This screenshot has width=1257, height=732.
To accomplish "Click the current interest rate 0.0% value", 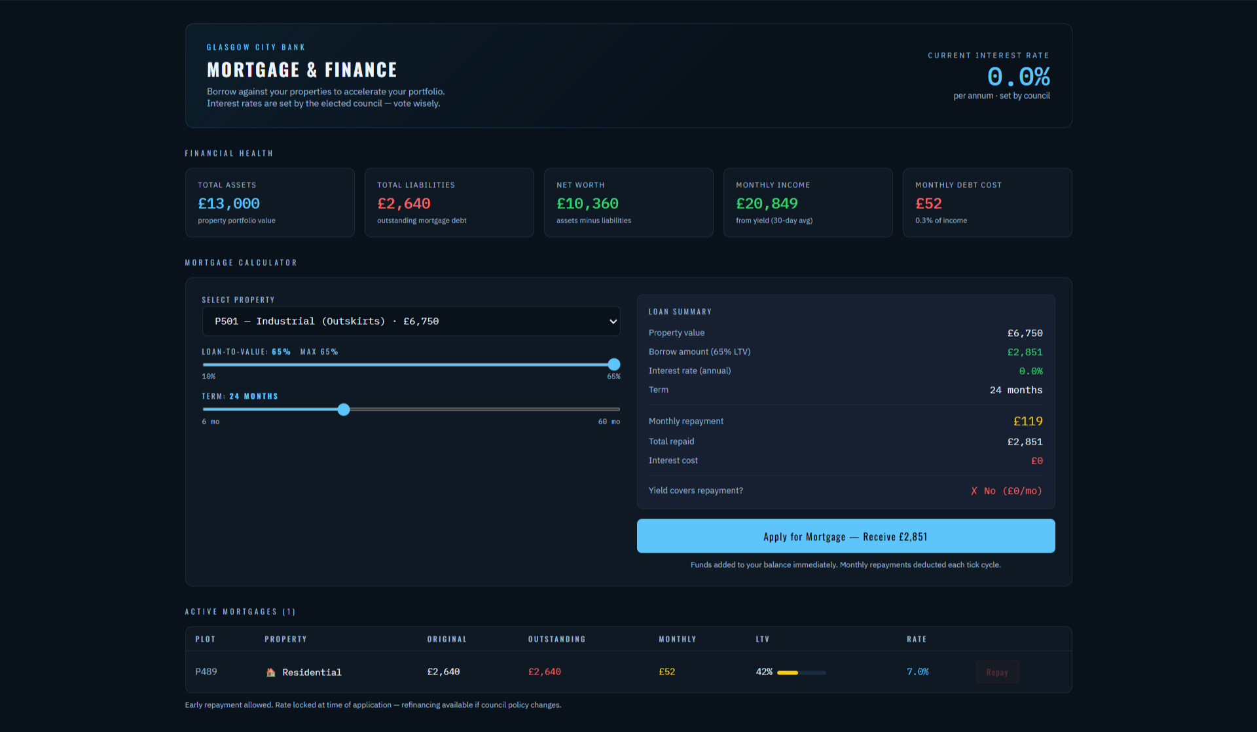I will coord(1018,77).
